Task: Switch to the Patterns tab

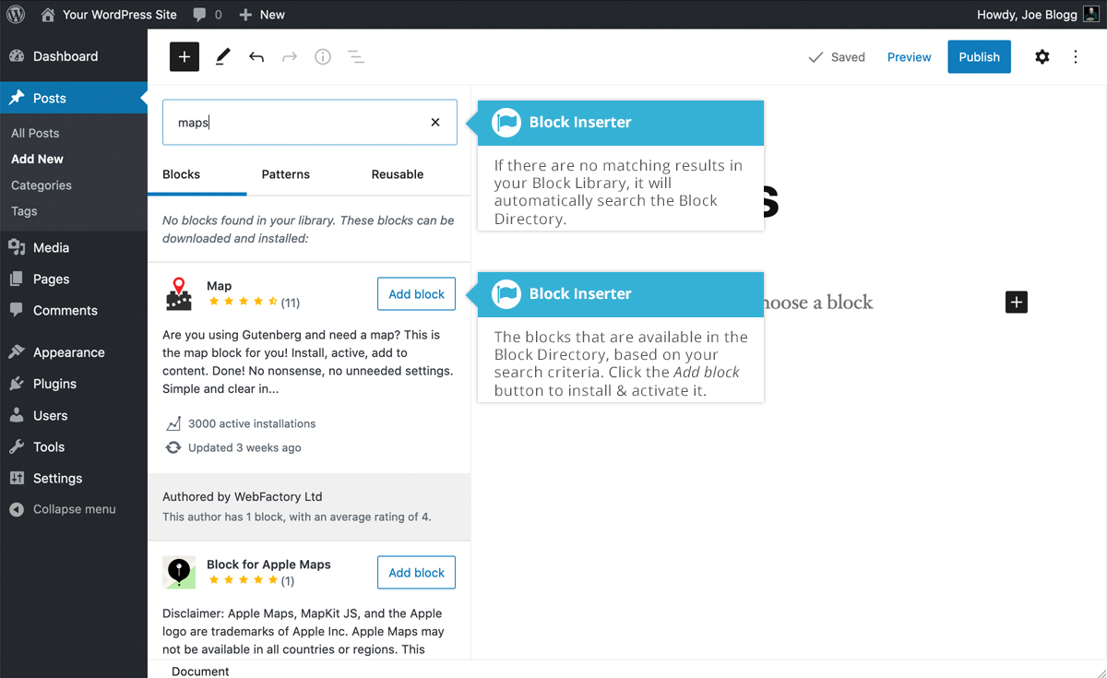Action: [x=285, y=173]
